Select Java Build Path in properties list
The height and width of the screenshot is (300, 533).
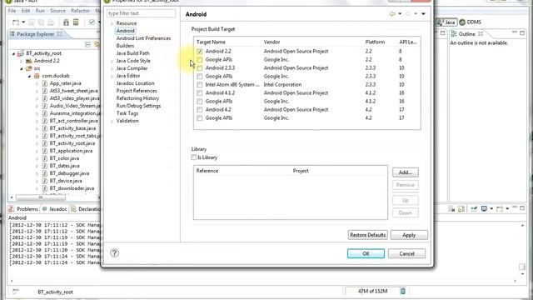[x=132, y=53]
